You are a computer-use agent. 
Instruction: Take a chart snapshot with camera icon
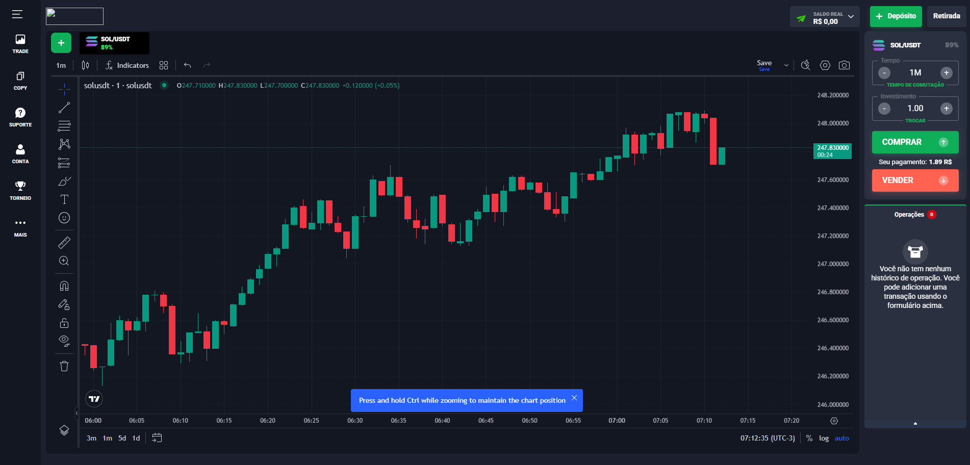point(844,65)
